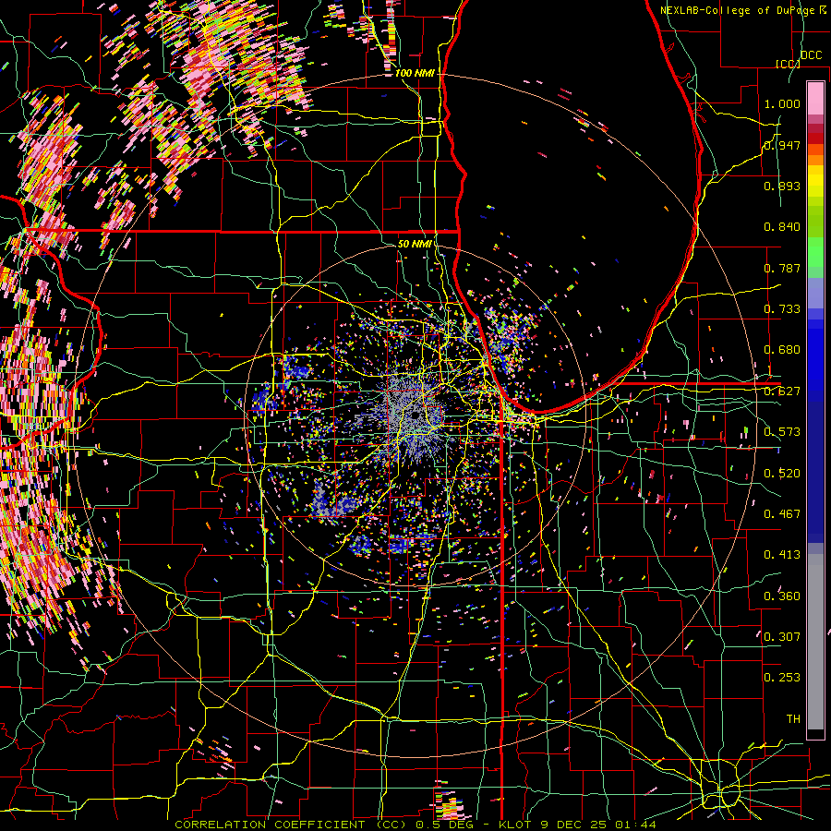Screen dimensions: 831x831
Task: Select the 0.413 value on the color scale
Action: click(x=782, y=555)
